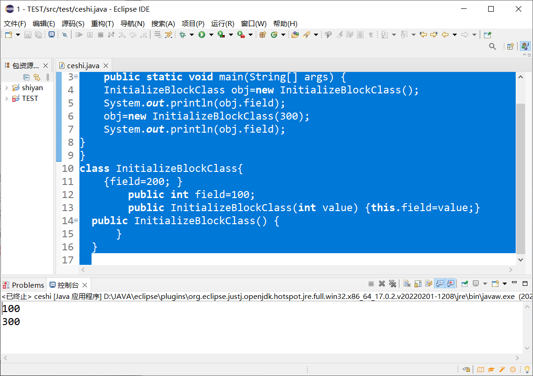Toggle Word Wrap in console

[x=429, y=284]
